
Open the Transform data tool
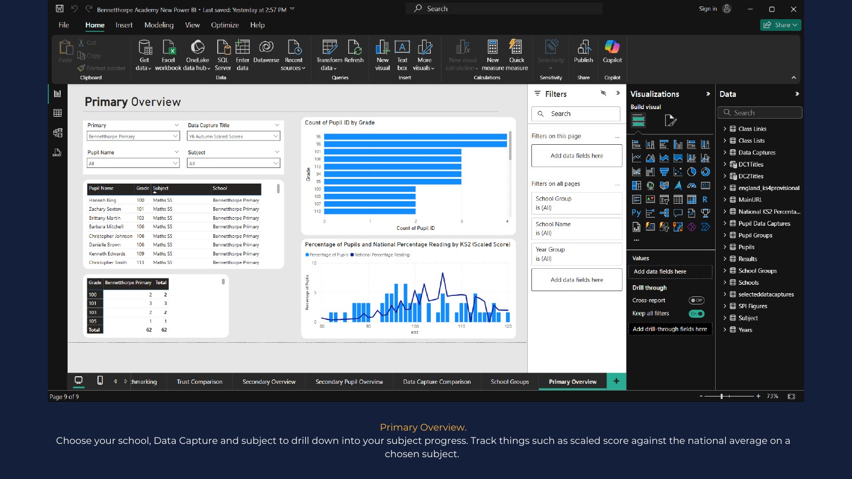[329, 55]
